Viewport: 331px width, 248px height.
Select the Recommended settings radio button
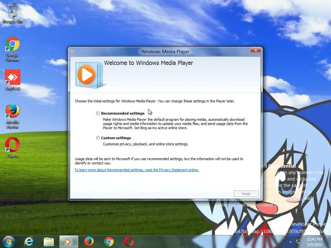point(98,113)
